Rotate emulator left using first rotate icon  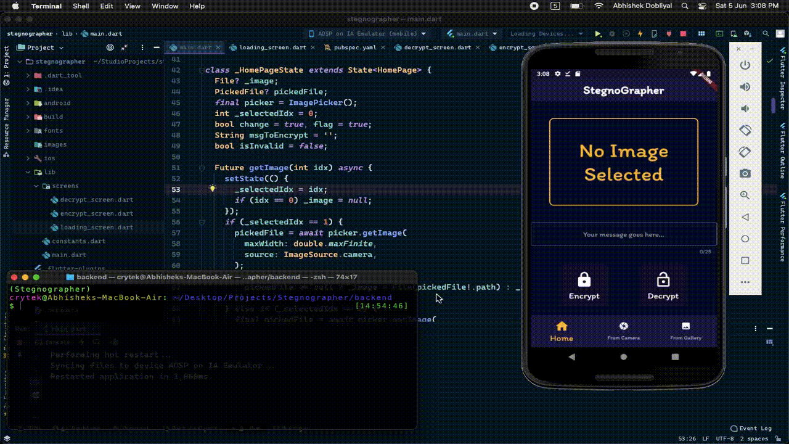[x=745, y=130]
